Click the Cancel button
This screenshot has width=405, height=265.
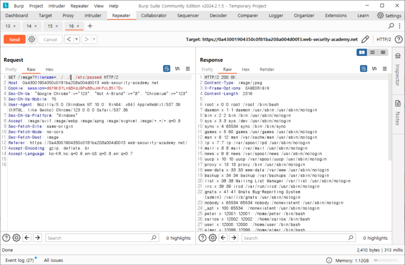[50, 39]
